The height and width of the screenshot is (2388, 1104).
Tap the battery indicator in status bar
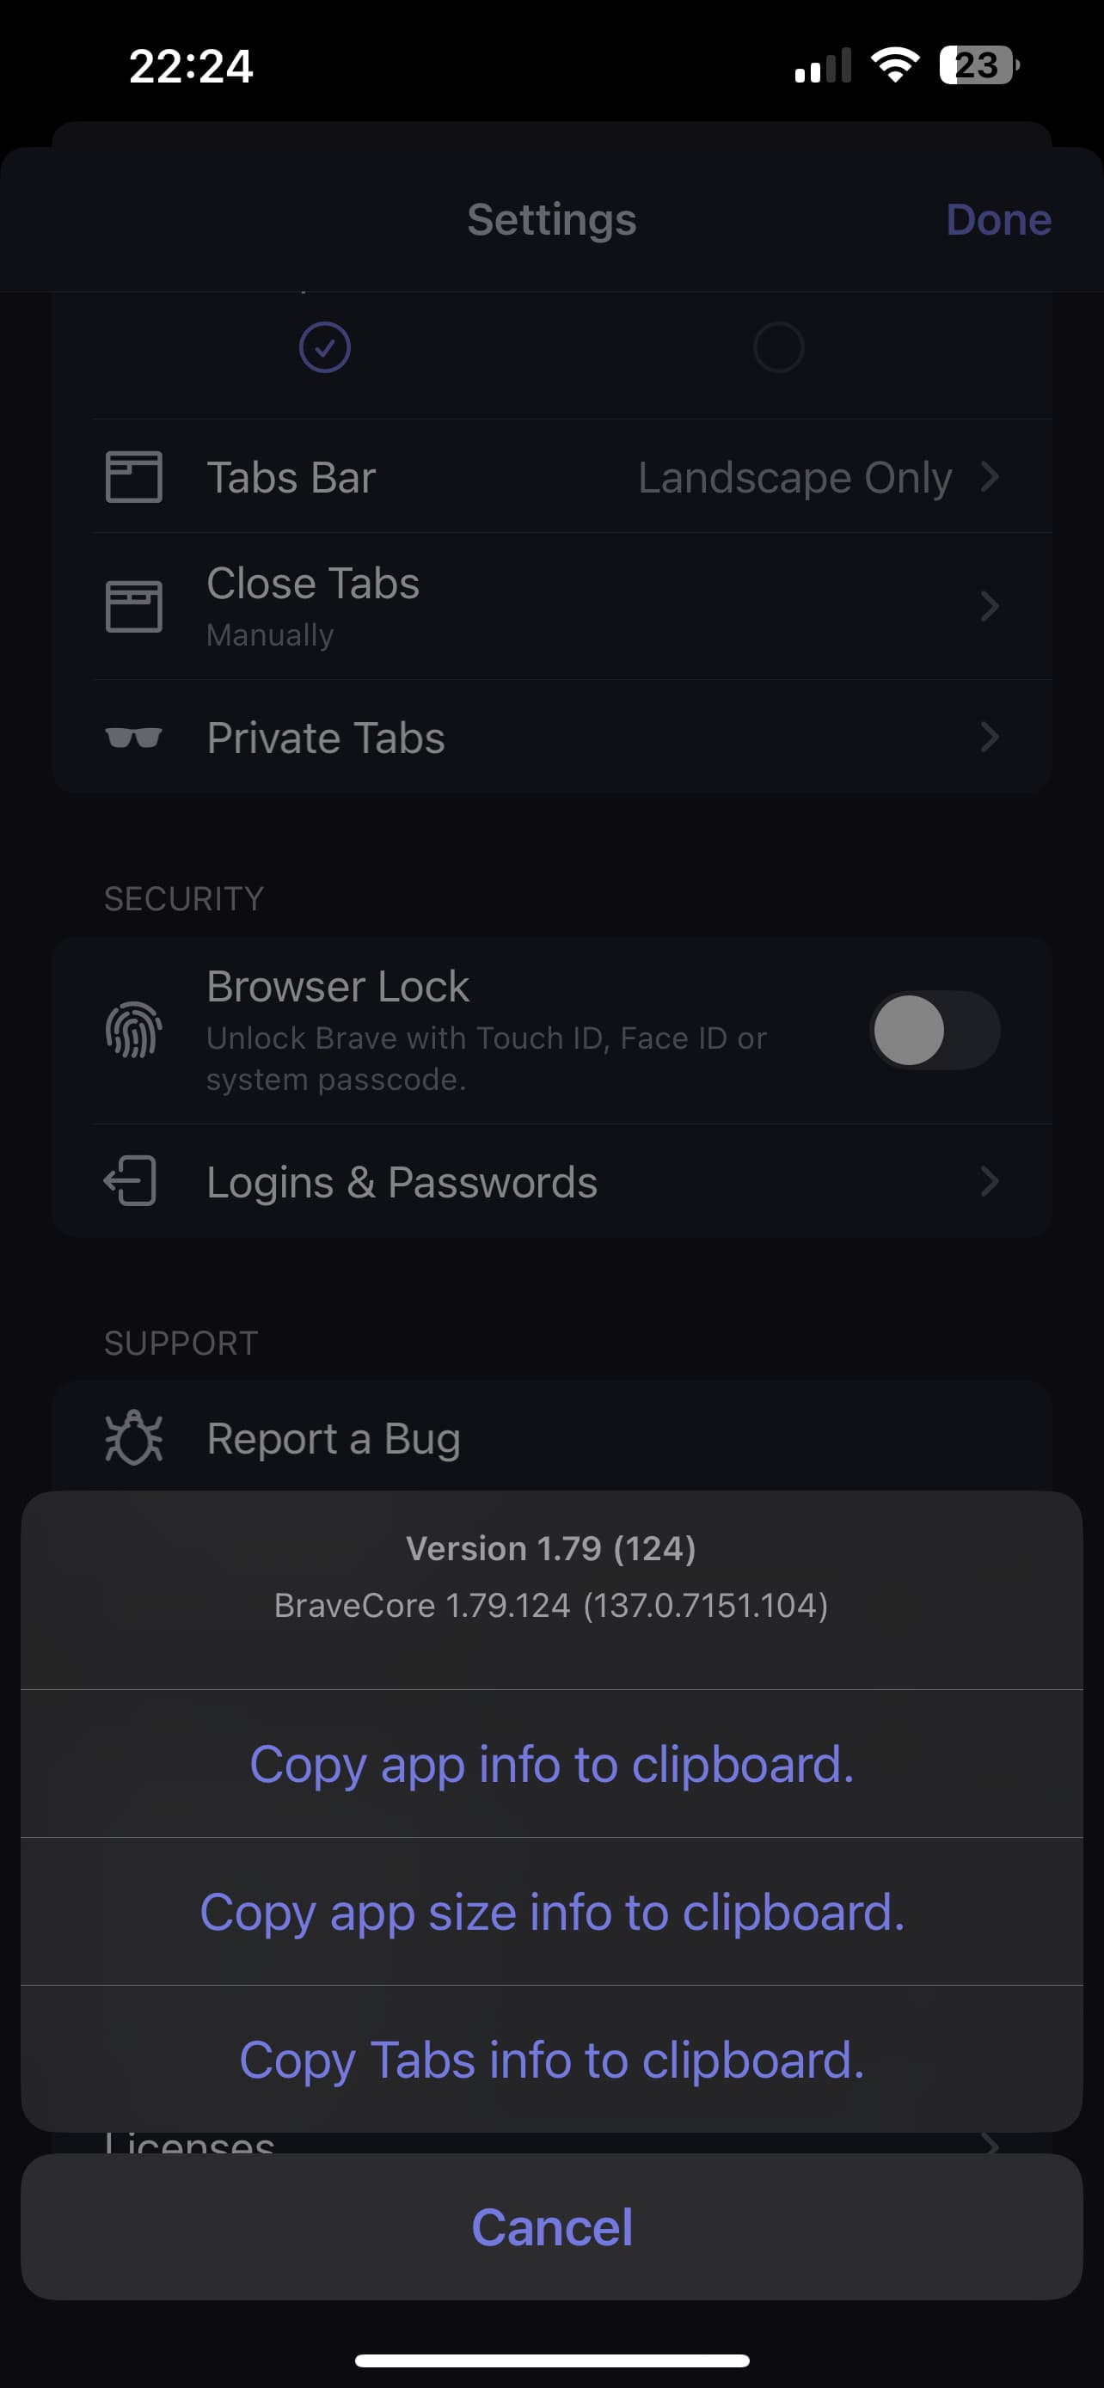pos(978,64)
